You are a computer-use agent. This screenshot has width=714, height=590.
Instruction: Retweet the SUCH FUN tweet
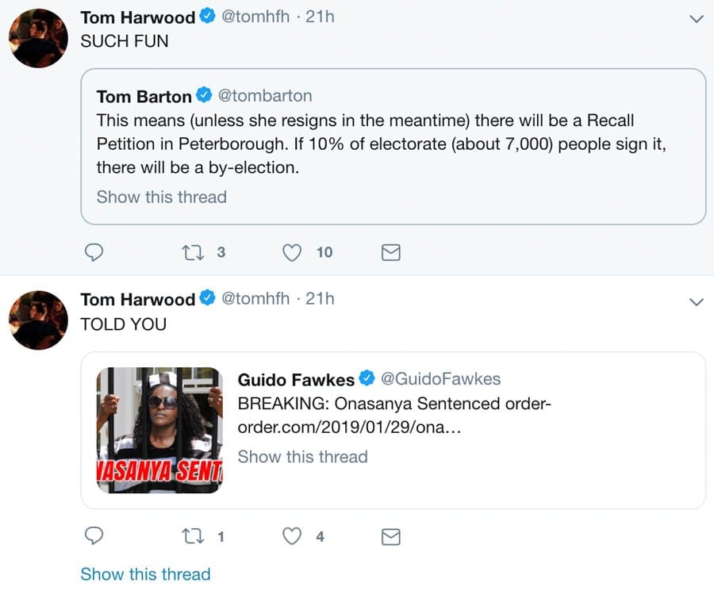click(192, 252)
